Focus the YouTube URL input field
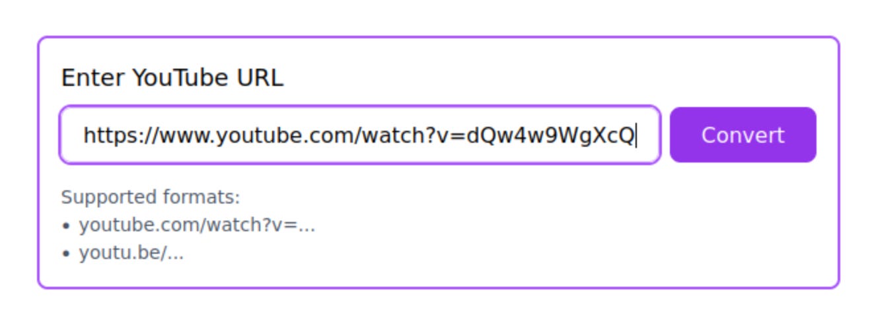872x333 pixels. pyautogui.click(x=360, y=135)
